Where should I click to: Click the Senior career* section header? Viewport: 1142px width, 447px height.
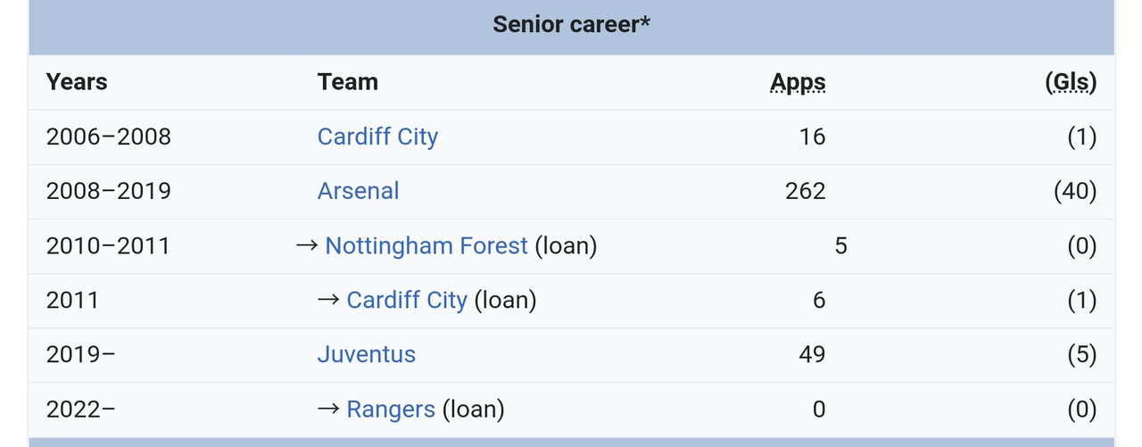click(571, 24)
